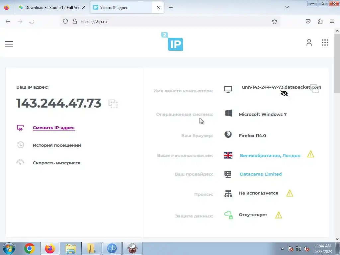Image resolution: width=340 pixels, height=255 pixels.
Task: Open tracking protection shield icon
Action: coord(65,21)
